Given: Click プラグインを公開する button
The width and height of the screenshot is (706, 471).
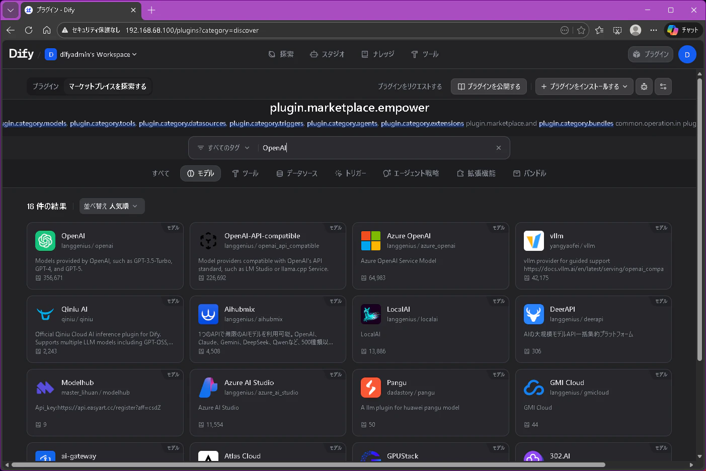Looking at the screenshot, I should pyautogui.click(x=489, y=86).
